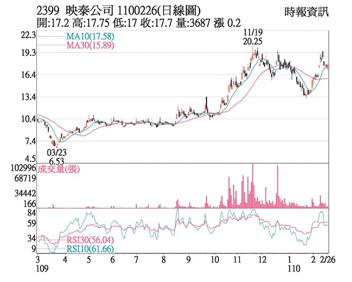
Task: Select month 9 on the time axis
Action: tap(189, 258)
